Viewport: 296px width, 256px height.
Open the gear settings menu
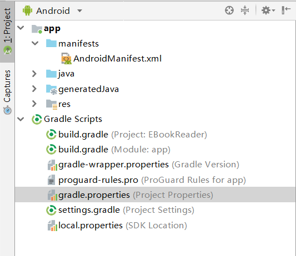tap(268, 11)
